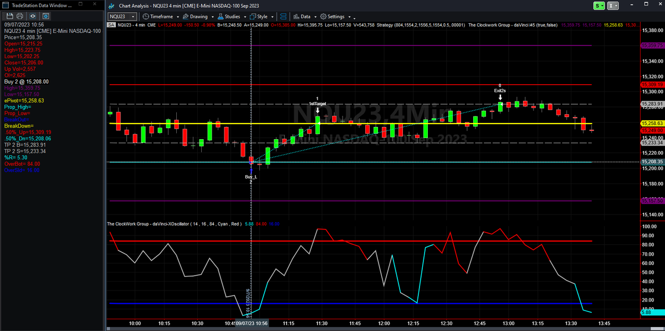
Task: Click the Settings gear icon
Action: click(323, 17)
